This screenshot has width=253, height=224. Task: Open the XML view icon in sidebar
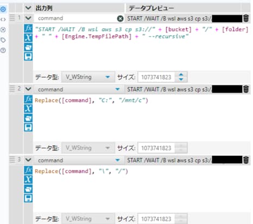pyautogui.click(x=3, y=20)
